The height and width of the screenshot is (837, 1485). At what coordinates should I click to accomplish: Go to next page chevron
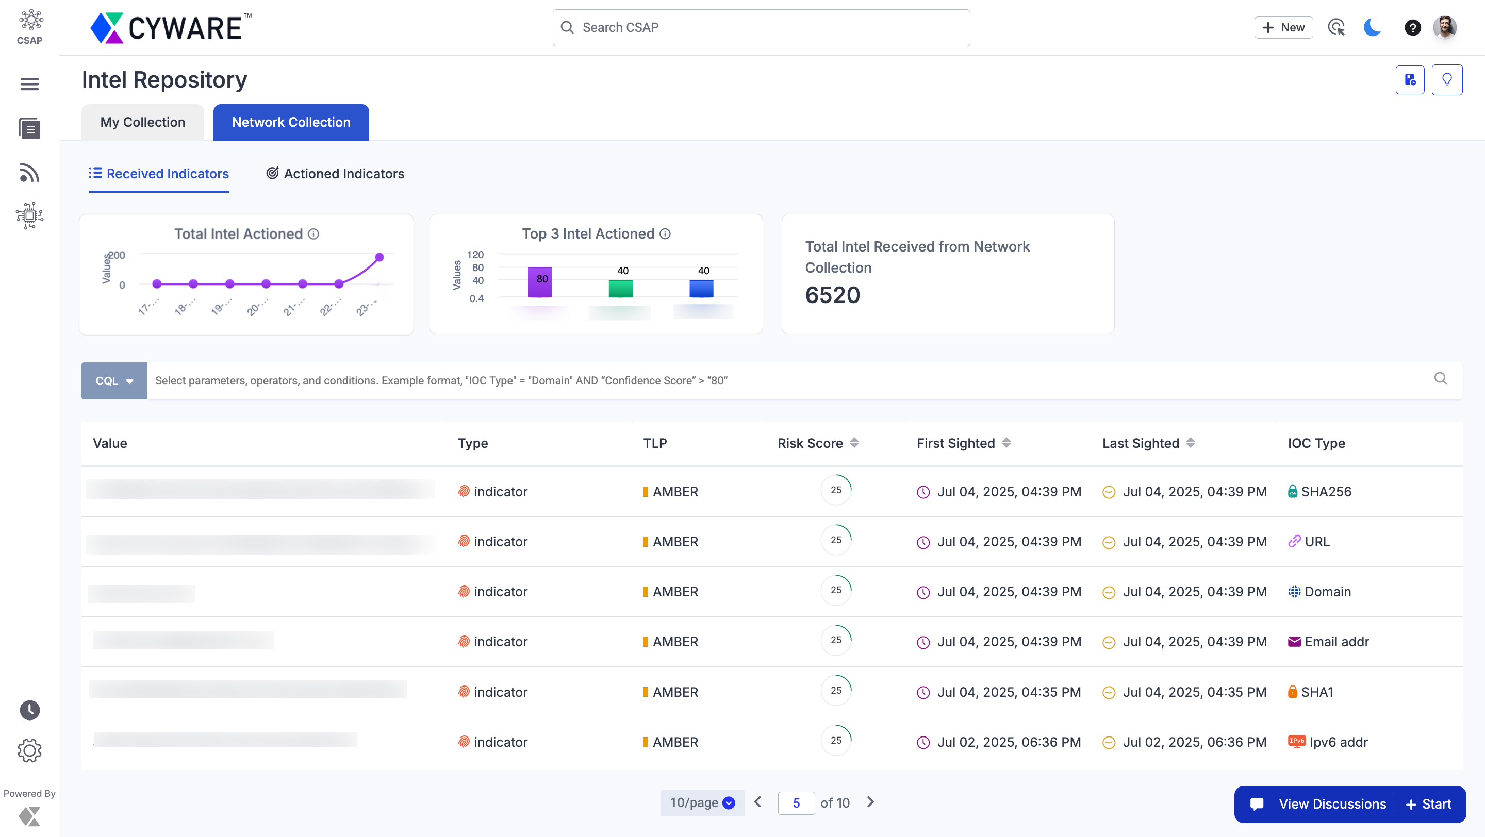pyautogui.click(x=870, y=802)
